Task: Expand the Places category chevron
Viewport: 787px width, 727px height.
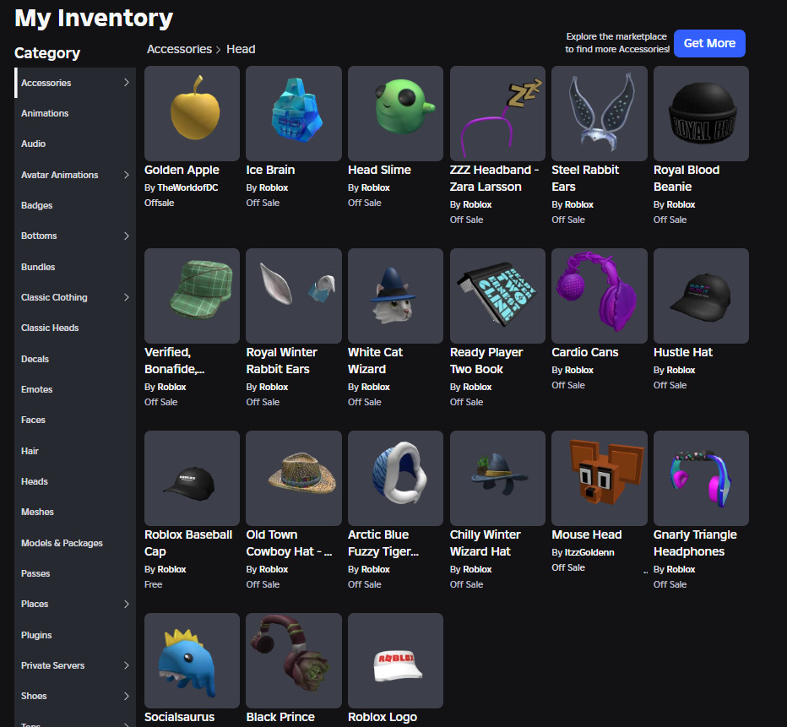Action: pos(127,604)
